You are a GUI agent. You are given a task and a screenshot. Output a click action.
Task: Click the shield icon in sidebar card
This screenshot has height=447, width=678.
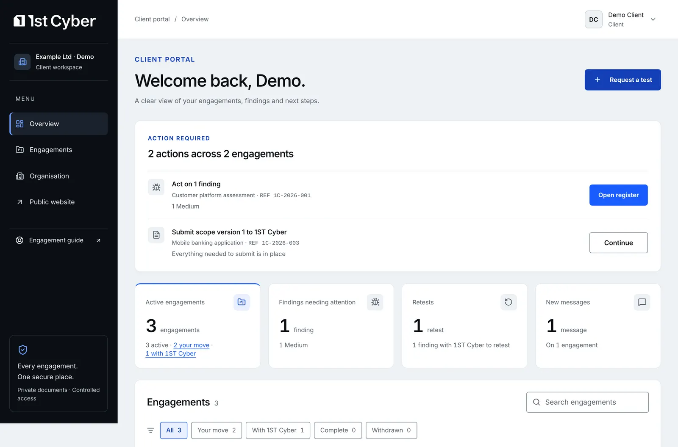23,350
